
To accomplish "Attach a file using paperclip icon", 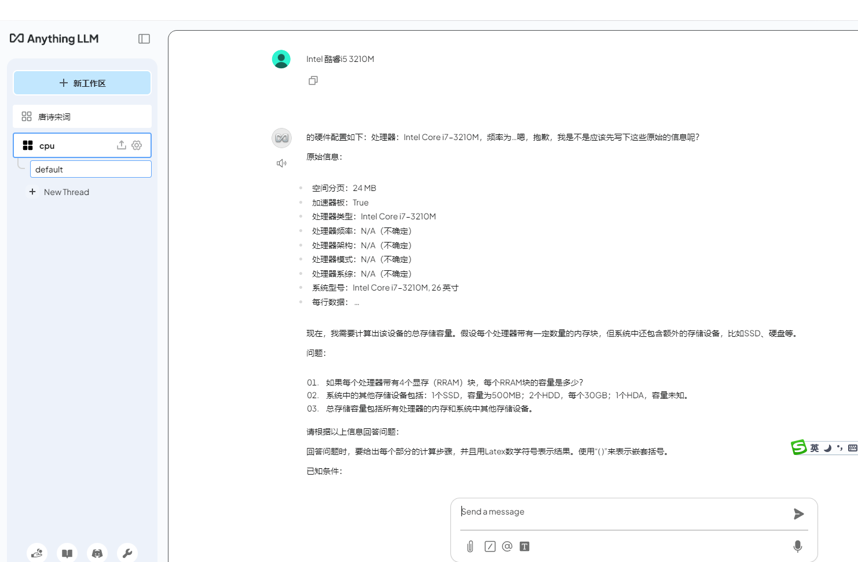I will coord(470,546).
